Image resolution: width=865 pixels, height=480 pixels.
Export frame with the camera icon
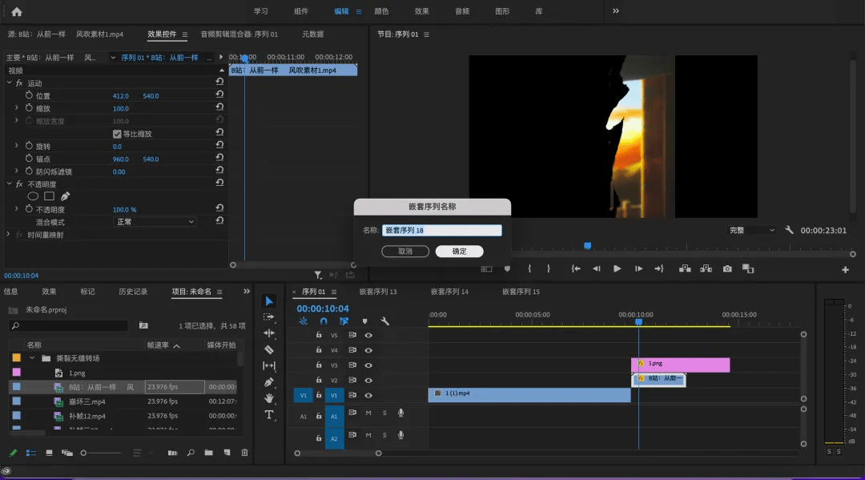(x=727, y=268)
